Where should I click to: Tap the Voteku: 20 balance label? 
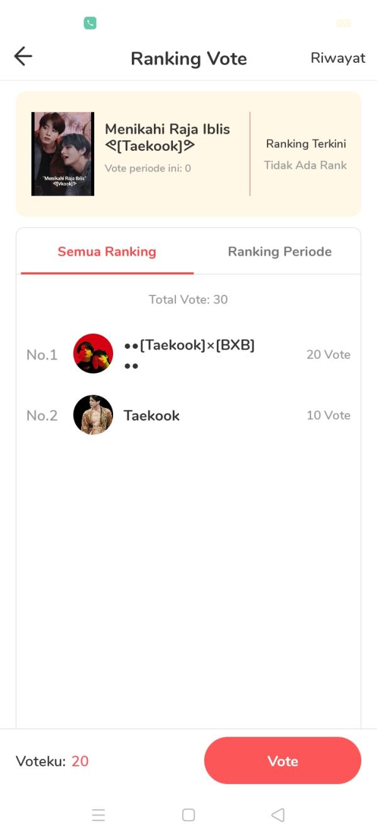coord(52,761)
